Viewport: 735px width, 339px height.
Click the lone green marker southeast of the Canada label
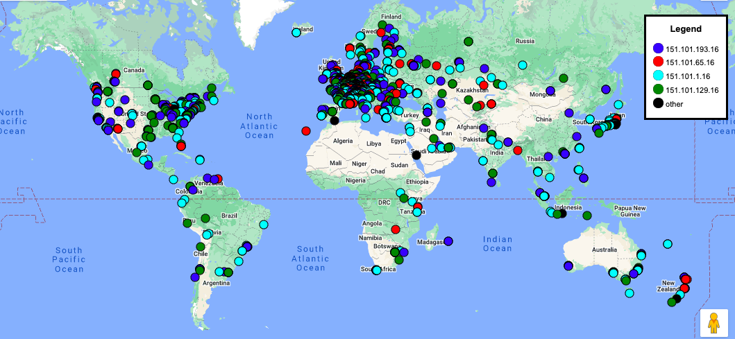148,85
